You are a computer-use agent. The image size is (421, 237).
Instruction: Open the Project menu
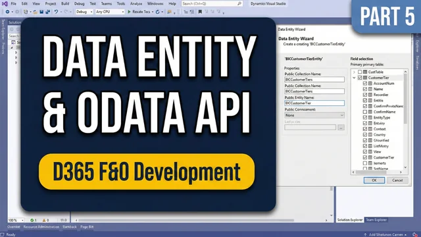[51, 4]
